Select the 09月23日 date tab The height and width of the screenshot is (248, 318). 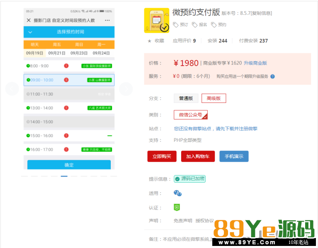79,53
